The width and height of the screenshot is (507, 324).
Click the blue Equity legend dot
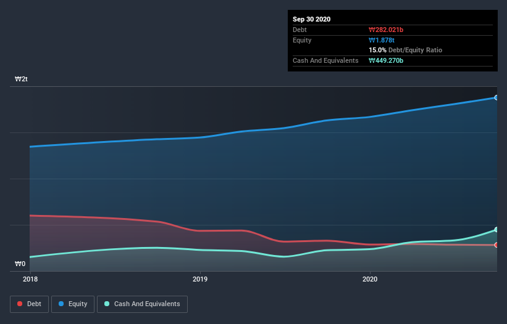coord(61,304)
